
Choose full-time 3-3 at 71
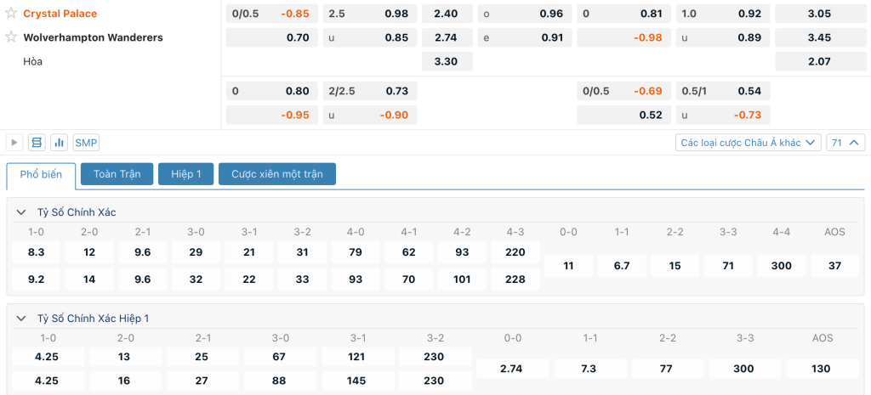tap(728, 266)
